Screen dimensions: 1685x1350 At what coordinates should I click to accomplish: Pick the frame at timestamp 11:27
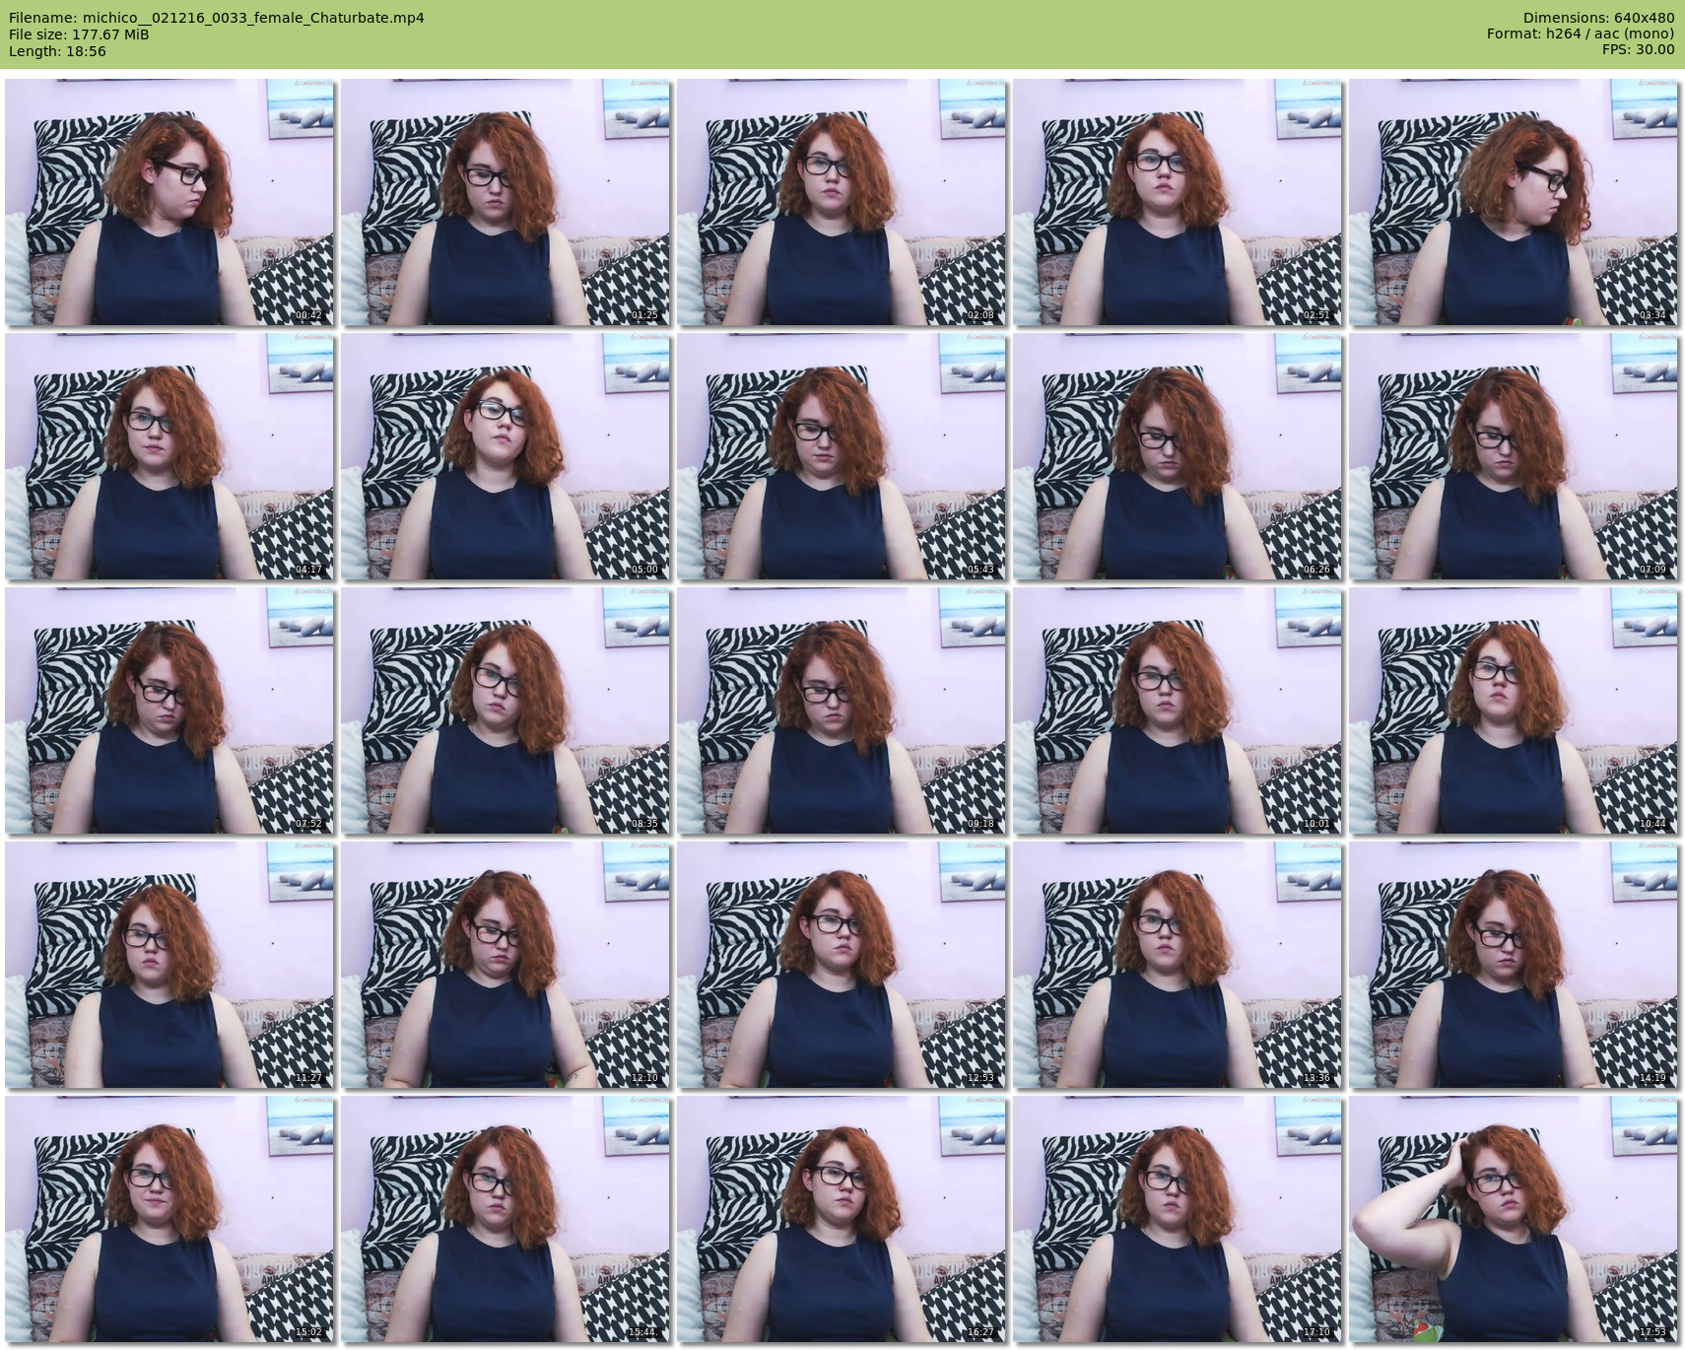pyautogui.click(x=169, y=965)
